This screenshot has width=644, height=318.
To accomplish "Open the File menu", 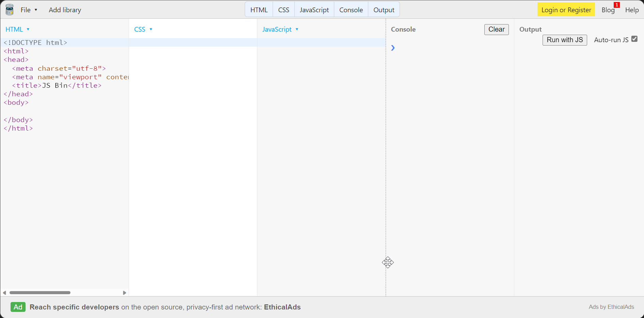I will (x=29, y=10).
